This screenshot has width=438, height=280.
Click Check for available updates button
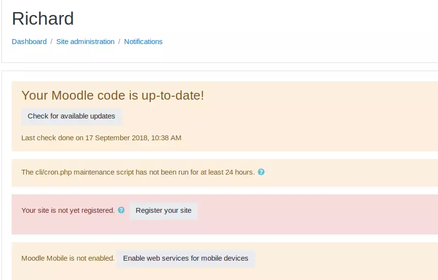71,116
